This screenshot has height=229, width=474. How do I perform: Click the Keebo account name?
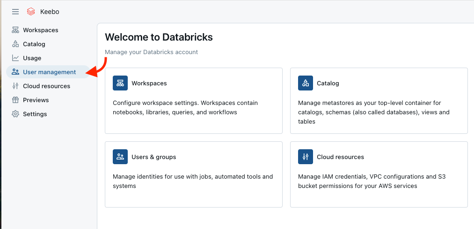pos(50,12)
